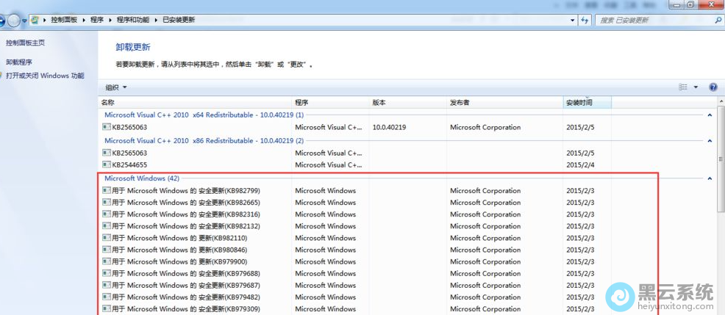The image size is (725, 315).
Task: Collapse the Visual C++ 2010 x64 group
Action: pos(709,115)
